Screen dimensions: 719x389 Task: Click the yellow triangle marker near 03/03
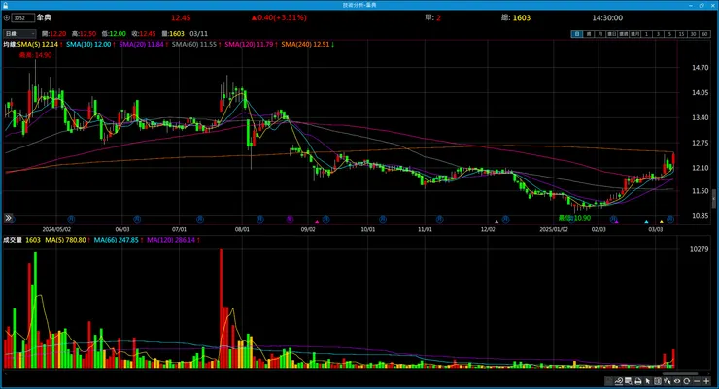click(x=661, y=222)
